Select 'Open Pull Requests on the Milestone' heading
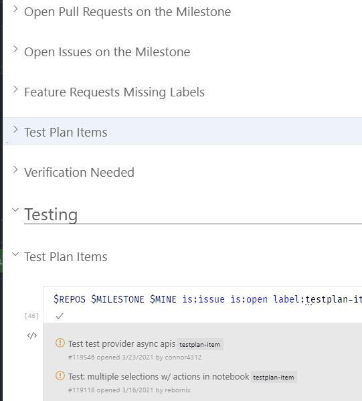This screenshot has height=401, width=362. click(x=128, y=12)
